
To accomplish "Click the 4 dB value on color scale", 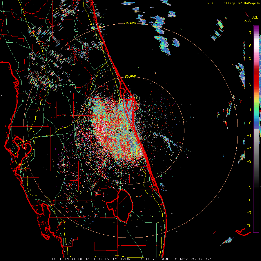I will point(250,71).
